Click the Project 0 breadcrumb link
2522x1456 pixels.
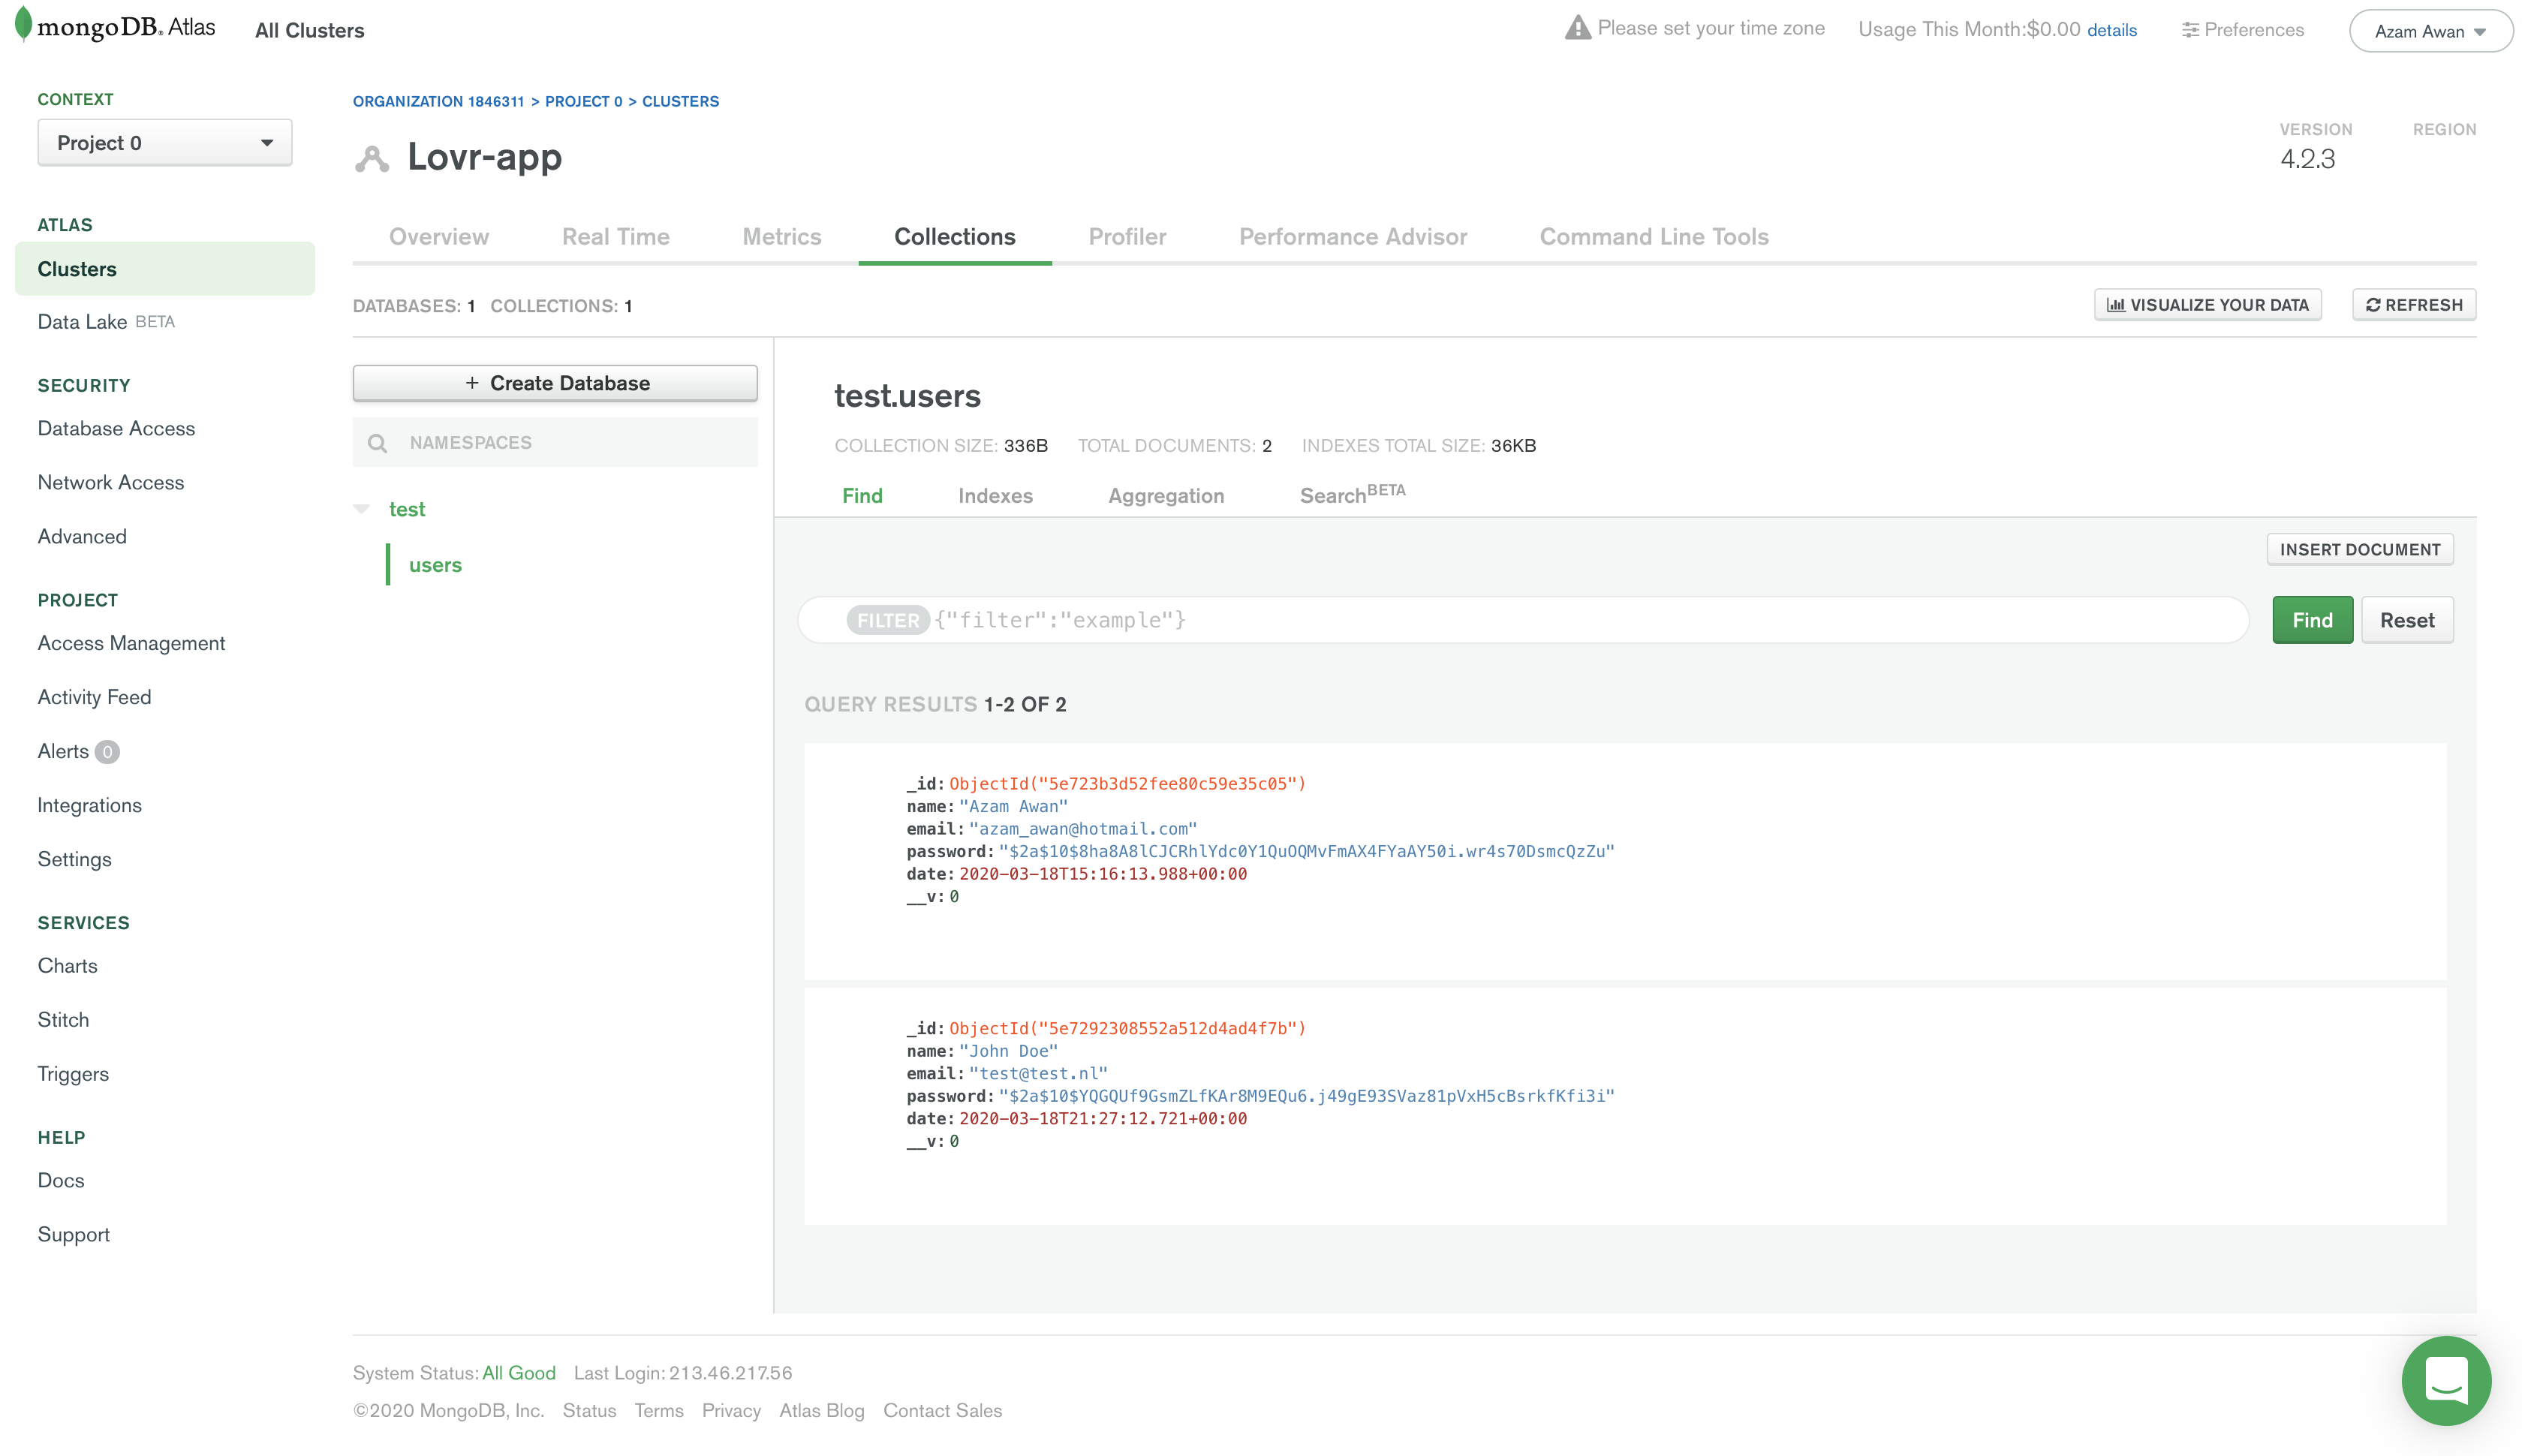coord(583,101)
